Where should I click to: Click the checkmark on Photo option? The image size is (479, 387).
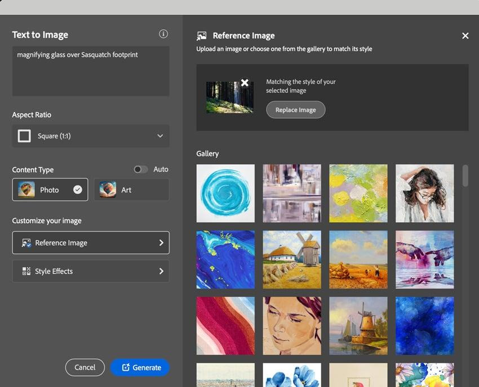point(78,190)
